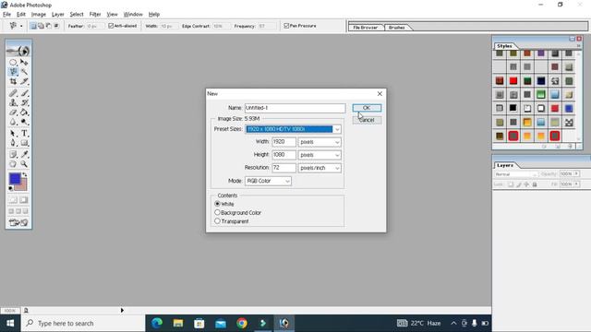Toggle Anti-aliased checkbox in options bar
591x332 pixels.
coord(111,26)
